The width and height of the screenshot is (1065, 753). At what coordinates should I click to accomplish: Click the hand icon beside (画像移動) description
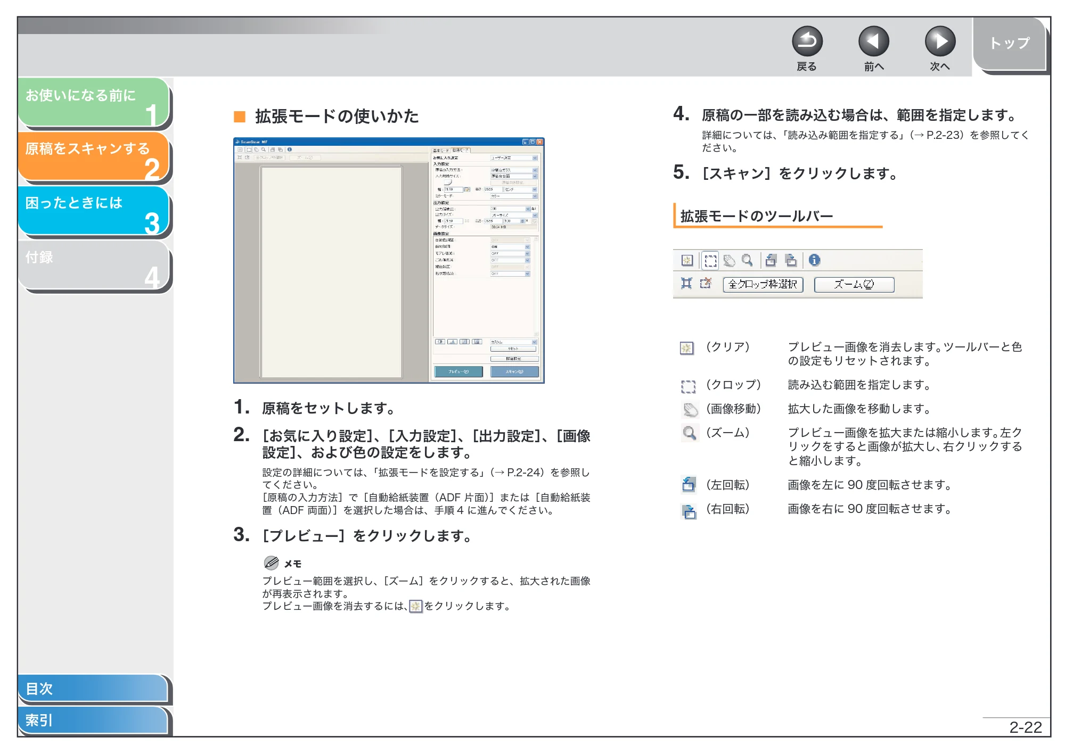click(x=690, y=410)
